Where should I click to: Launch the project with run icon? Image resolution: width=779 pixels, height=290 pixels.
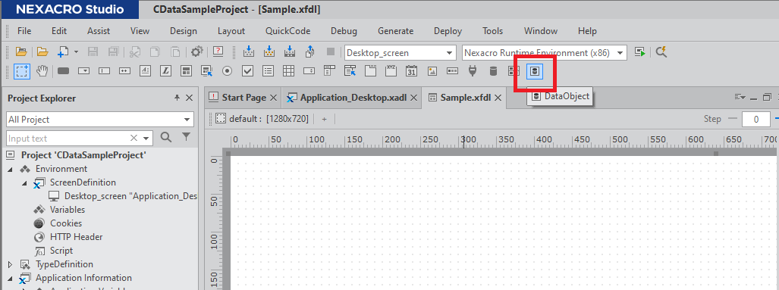point(640,52)
